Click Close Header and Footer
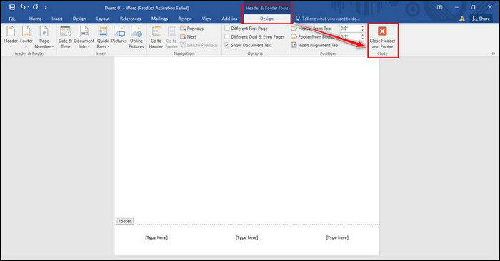 (382, 37)
